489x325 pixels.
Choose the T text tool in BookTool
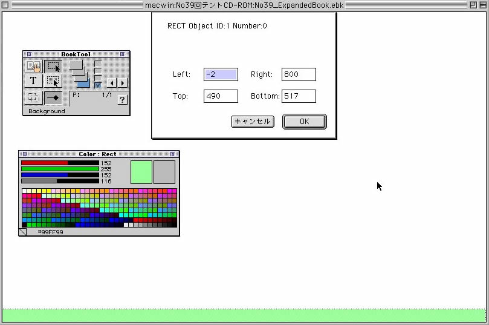click(33, 81)
